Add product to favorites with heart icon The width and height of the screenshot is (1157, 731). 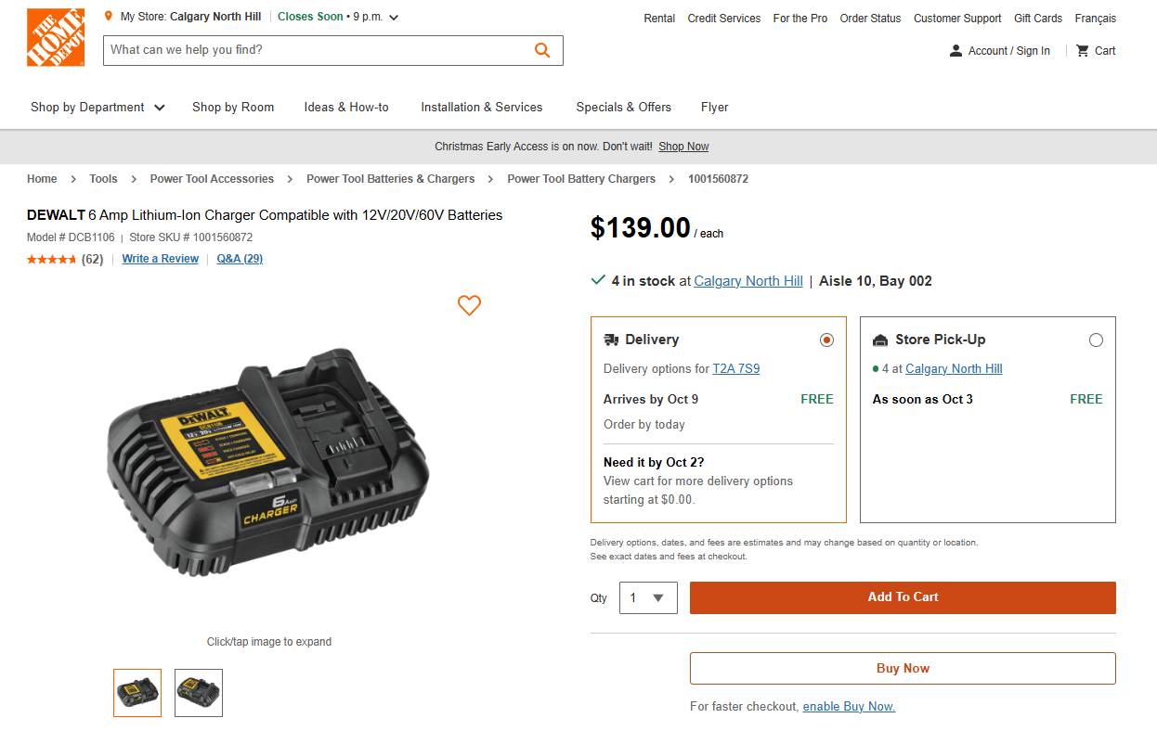[469, 305]
